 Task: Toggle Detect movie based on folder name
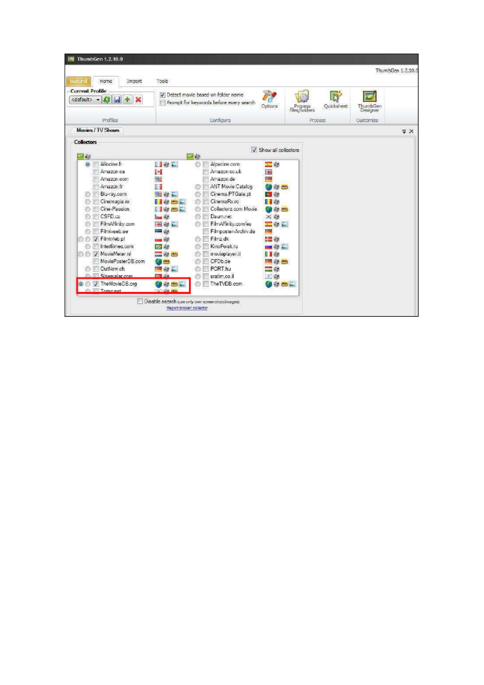pyautogui.click(x=163, y=95)
